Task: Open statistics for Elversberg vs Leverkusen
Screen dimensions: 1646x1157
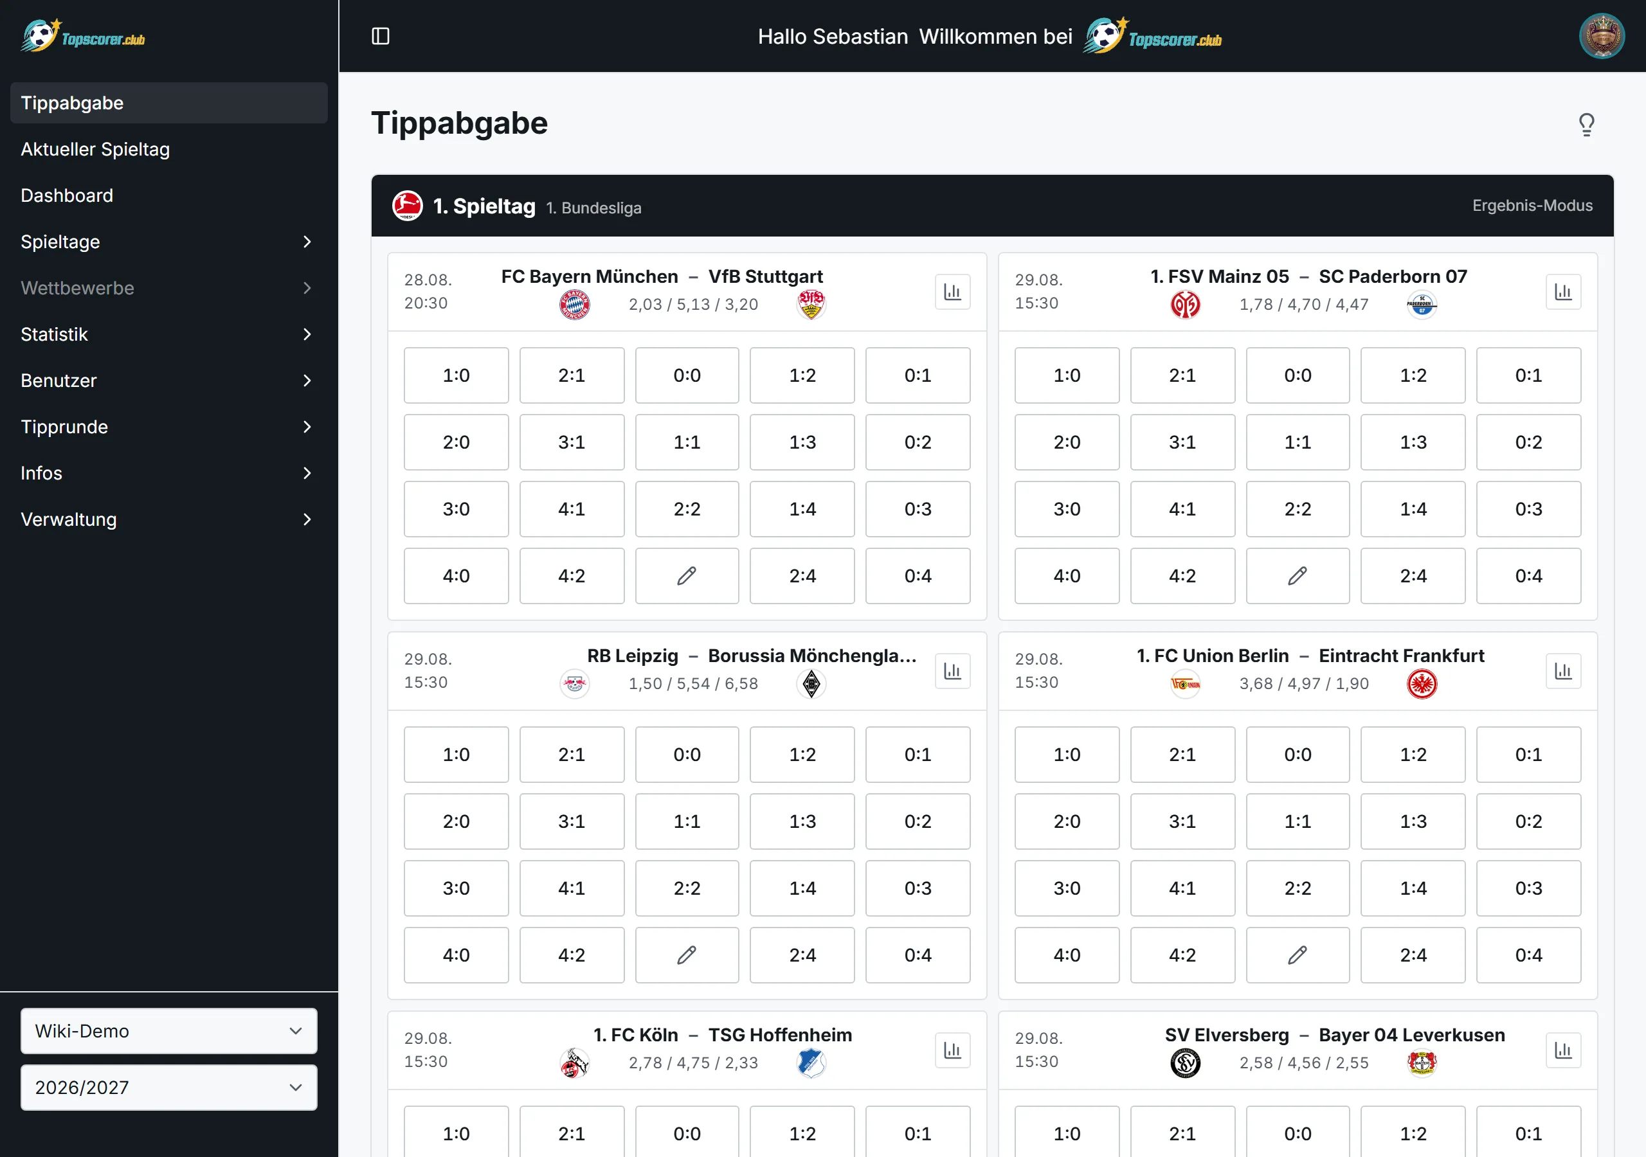Action: [1563, 1050]
